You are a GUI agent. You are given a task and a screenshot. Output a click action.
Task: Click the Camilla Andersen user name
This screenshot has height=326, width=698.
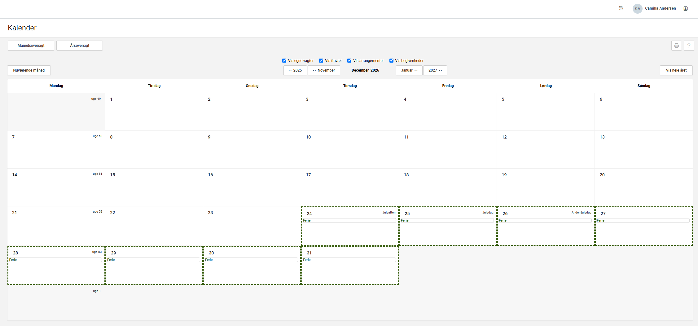[661, 8]
